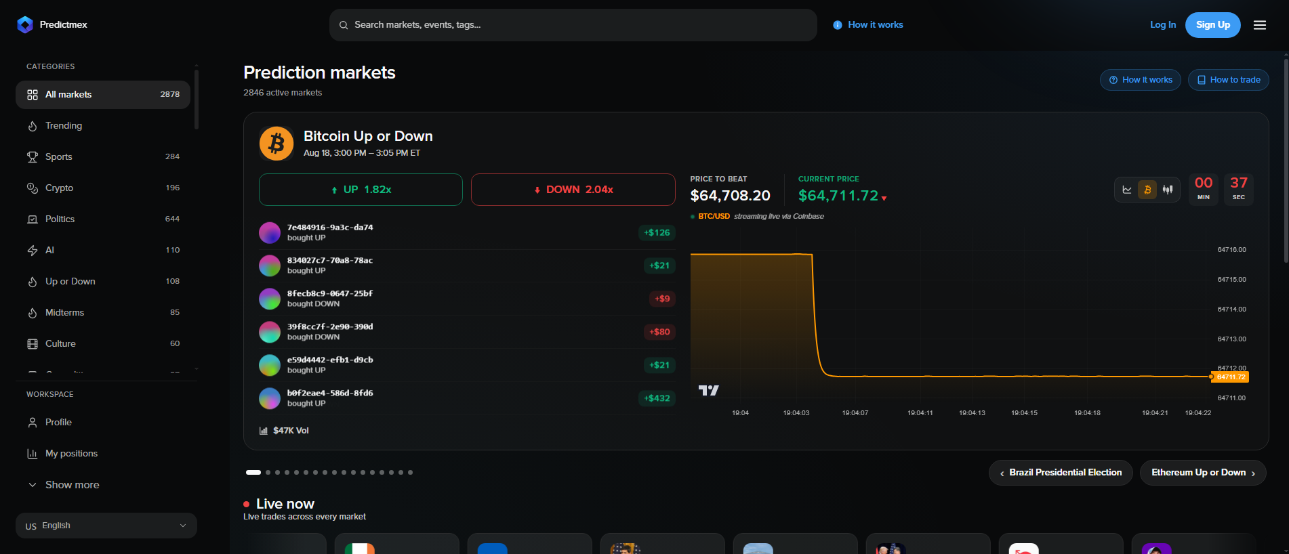Go to previous market Brazil Presidential Election
Image resolution: width=1289 pixels, height=554 pixels.
point(1061,473)
